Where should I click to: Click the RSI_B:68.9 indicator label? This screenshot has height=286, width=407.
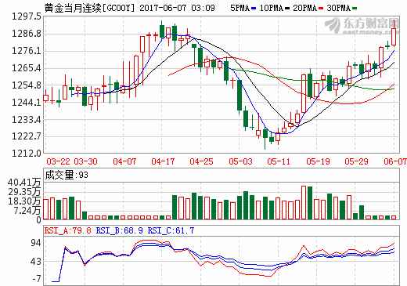120,230
